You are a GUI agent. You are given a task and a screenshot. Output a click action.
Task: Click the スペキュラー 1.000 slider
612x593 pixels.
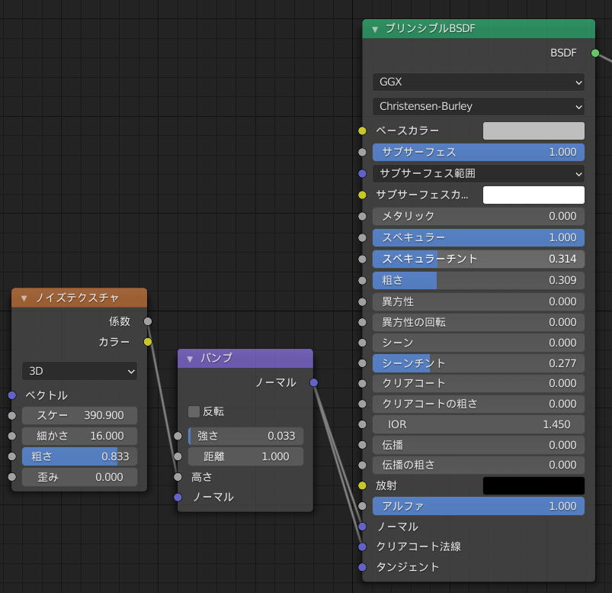pyautogui.click(x=479, y=237)
